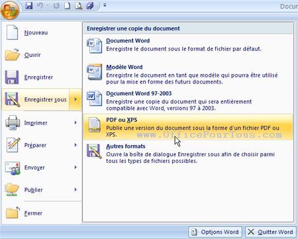Click the Document Word 97-2003 icon
This screenshot has height=239, width=298.
(x=94, y=99)
